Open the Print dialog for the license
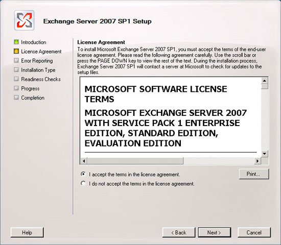 (x=254, y=174)
